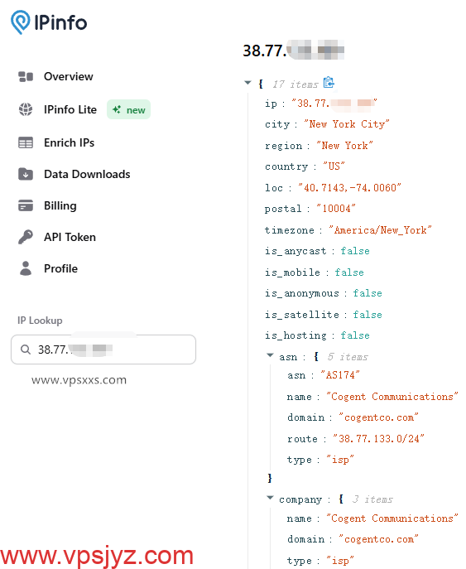
Task: Collapse the root JSON object
Action: 247,83
